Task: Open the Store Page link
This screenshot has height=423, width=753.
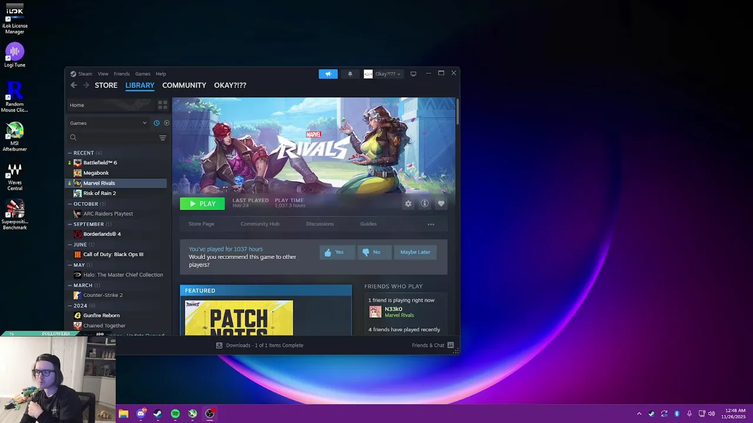Action: 201,224
